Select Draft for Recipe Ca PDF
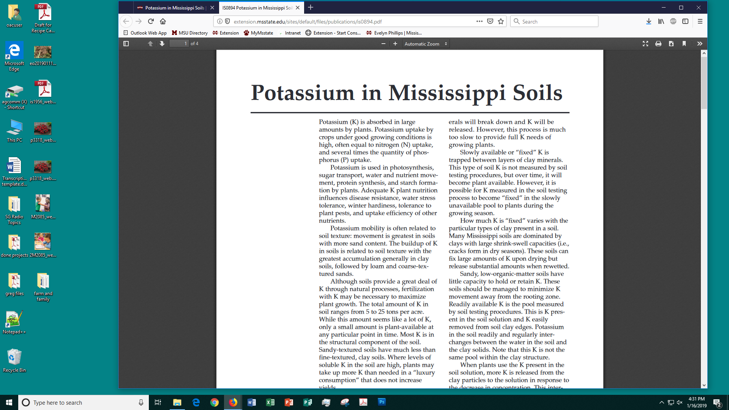 43,18
